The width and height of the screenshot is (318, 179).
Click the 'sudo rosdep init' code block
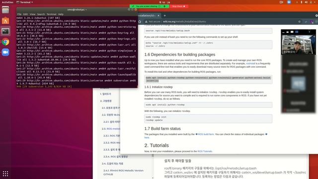208,118
